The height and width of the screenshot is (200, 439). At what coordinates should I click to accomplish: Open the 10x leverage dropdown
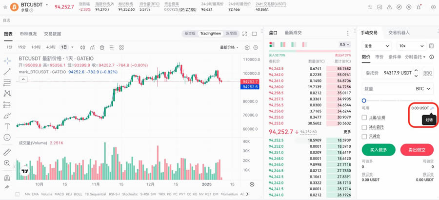coord(412,46)
